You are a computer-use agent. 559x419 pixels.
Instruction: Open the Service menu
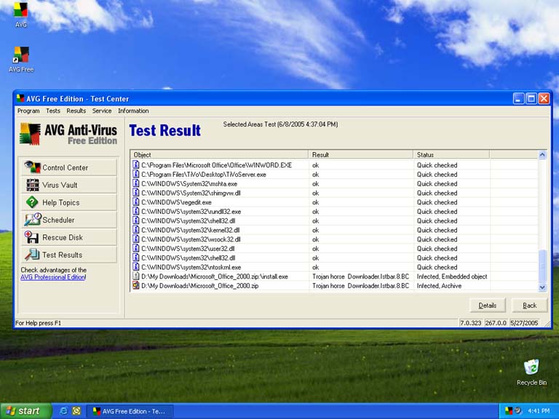point(102,111)
